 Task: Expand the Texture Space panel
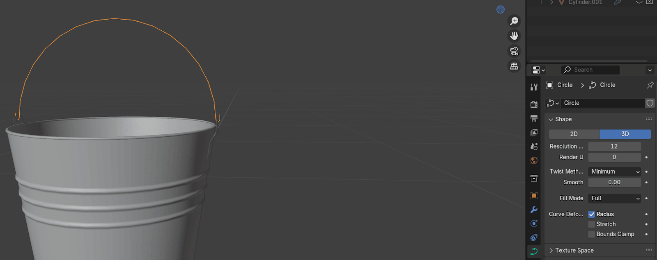coord(574,251)
